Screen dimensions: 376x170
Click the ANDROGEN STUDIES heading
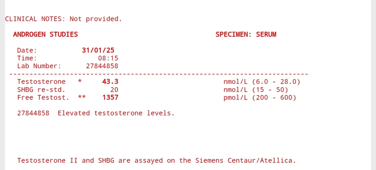45,34
